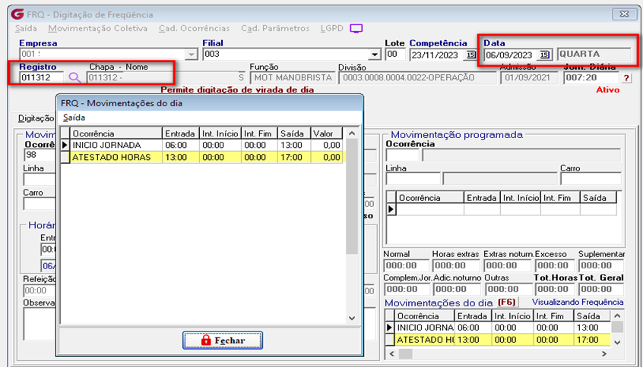Click the Suplementar hours field

click(x=602, y=265)
